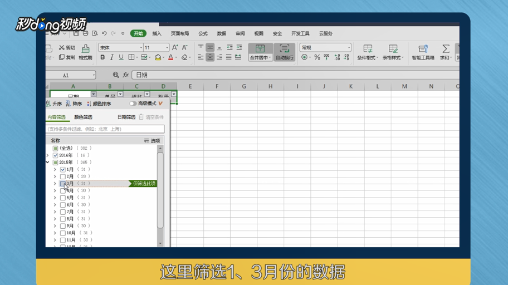Increase font size with A+ icon
The image size is (508, 285).
pyautogui.click(x=175, y=48)
